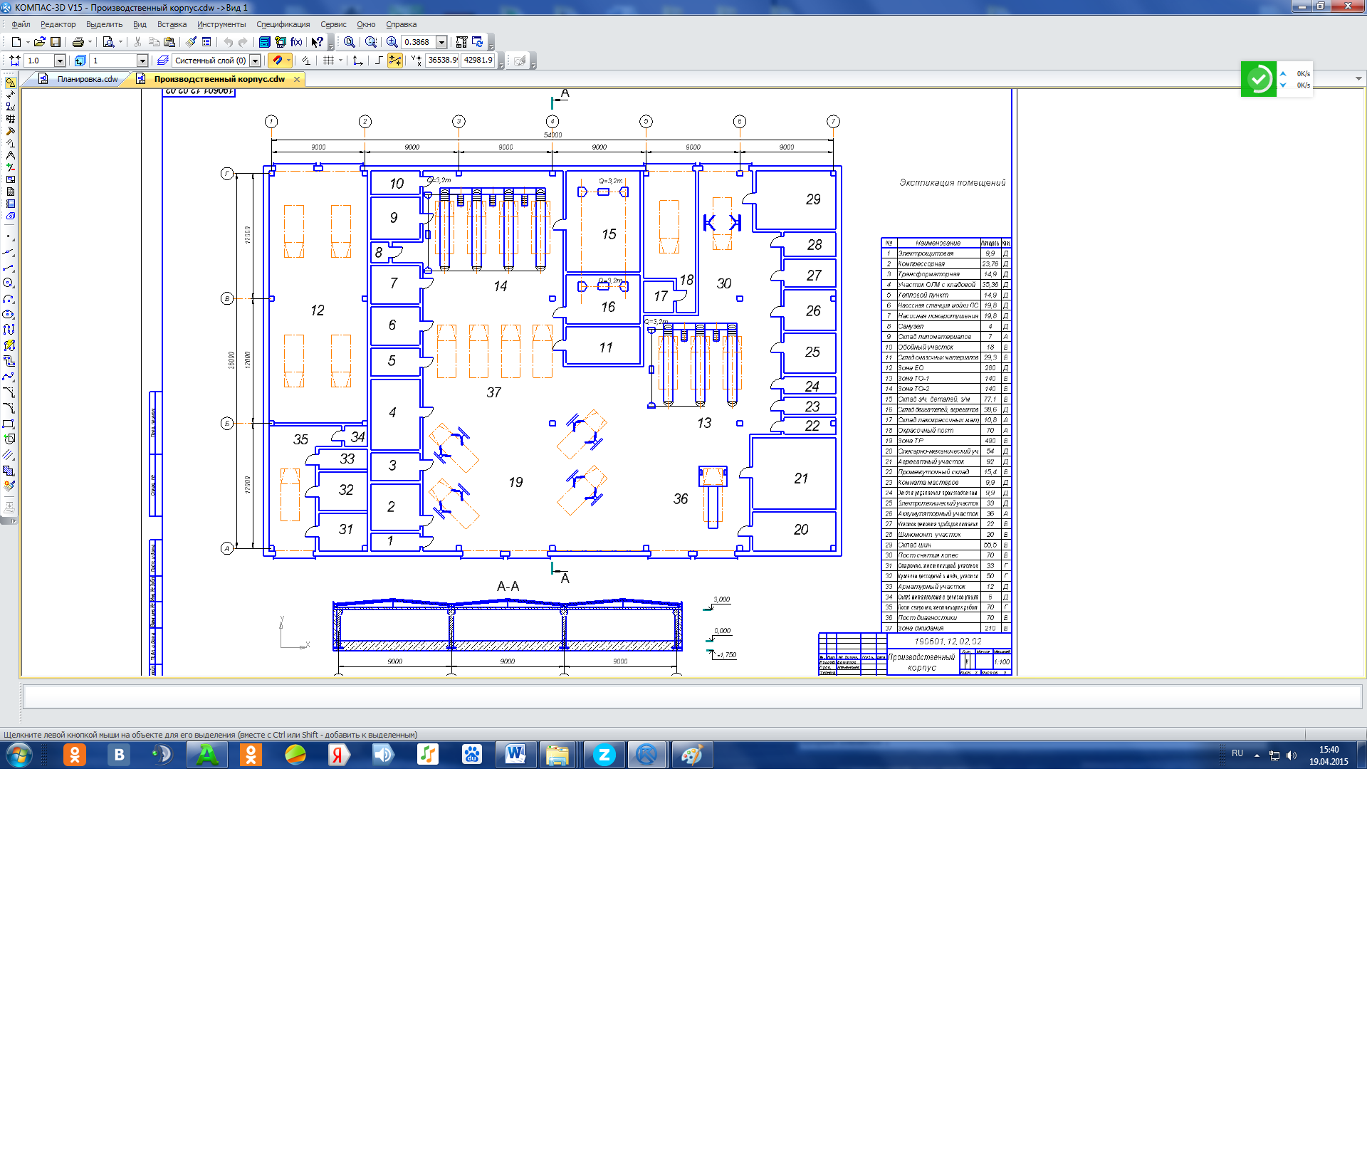
Task: Open the local coordinate system tool
Action: 358,61
